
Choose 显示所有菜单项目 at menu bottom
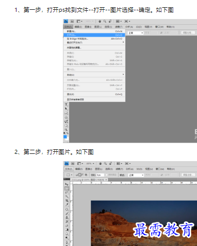[94, 99]
